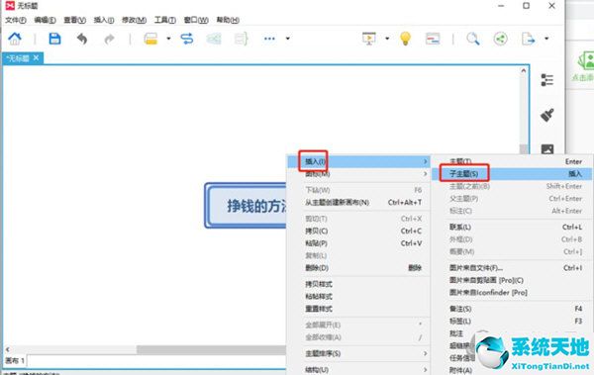This screenshot has height=375, width=594.
Task: Close the *无标题 tab with its X
Action: coord(36,58)
